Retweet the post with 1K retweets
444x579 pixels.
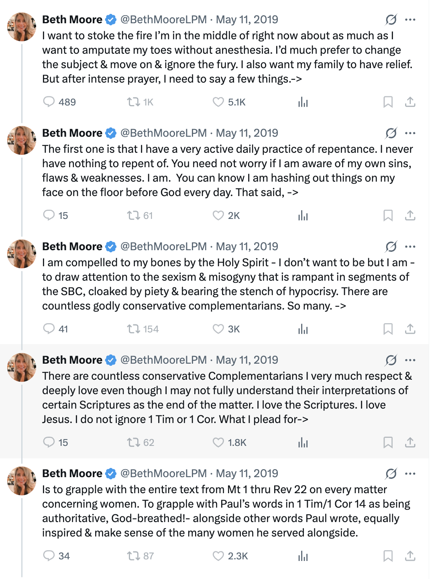[133, 102]
